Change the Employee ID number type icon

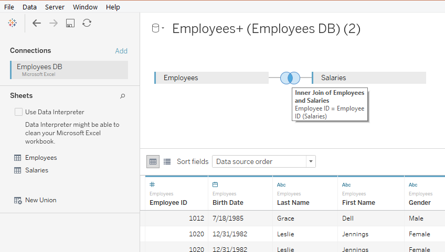click(x=152, y=184)
